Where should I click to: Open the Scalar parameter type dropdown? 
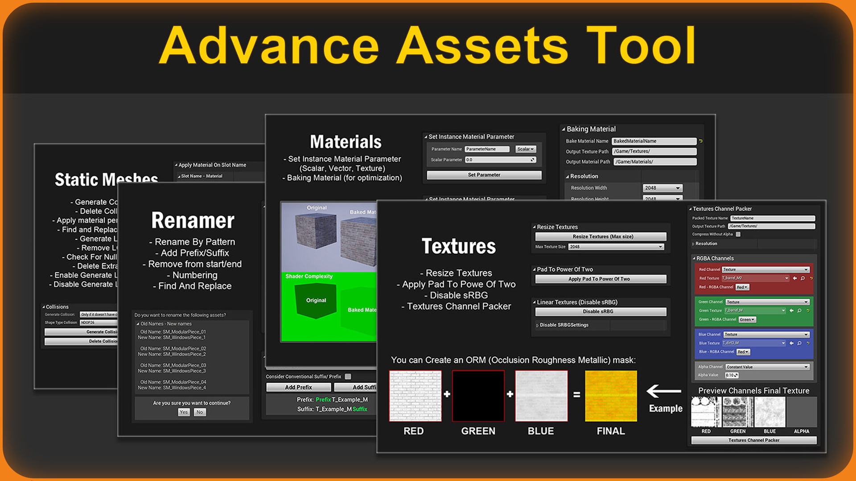[526, 149]
